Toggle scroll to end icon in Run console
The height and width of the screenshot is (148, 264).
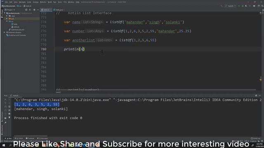[9, 110]
